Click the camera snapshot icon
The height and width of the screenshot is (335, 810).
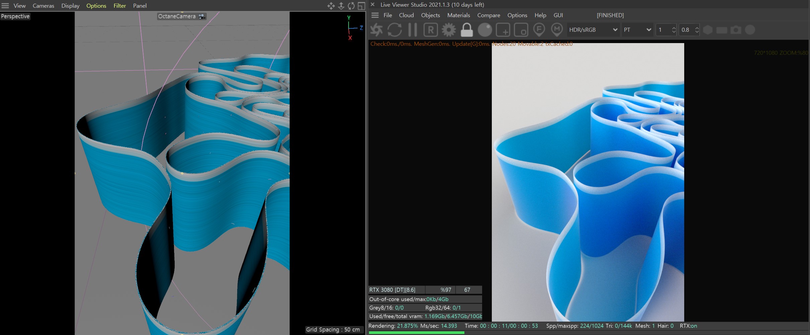coord(736,30)
